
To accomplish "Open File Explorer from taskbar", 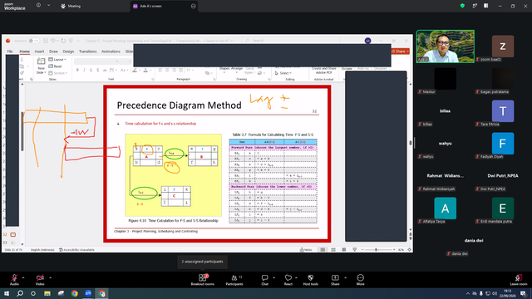I will pyautogui.click(x=47, y=293).
